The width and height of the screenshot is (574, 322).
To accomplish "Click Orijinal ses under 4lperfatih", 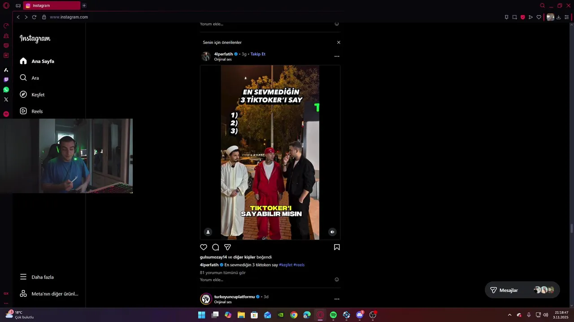I will click(x=223, y=59).
